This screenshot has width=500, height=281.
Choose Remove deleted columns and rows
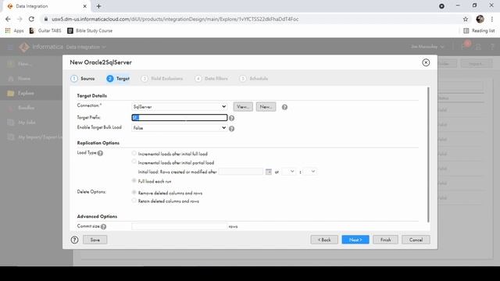click(134, 193)
